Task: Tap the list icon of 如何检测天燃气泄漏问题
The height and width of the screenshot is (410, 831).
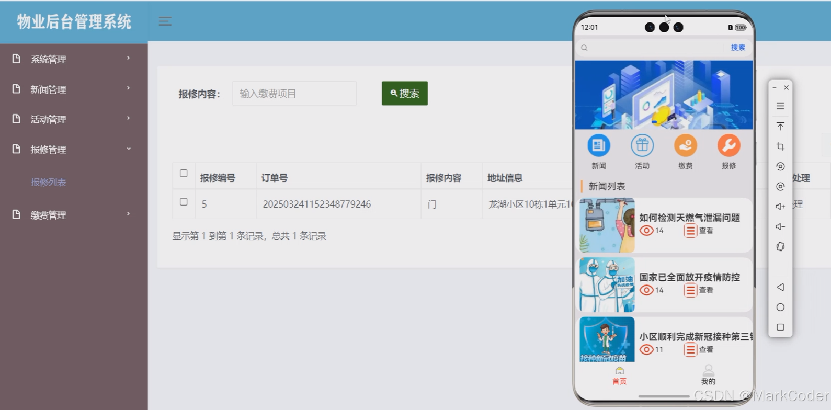Action: pyautogui.click(x=690, y=231)
